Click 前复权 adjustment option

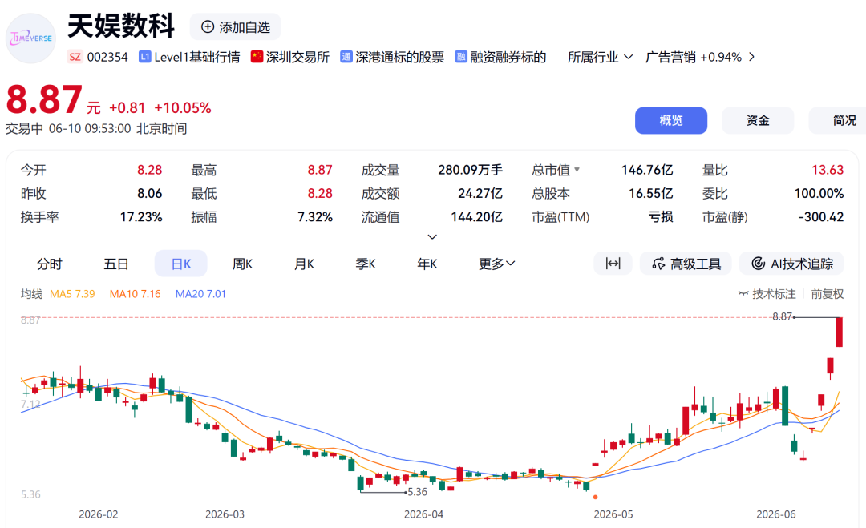pyautogui.click(x=827, y=294)
